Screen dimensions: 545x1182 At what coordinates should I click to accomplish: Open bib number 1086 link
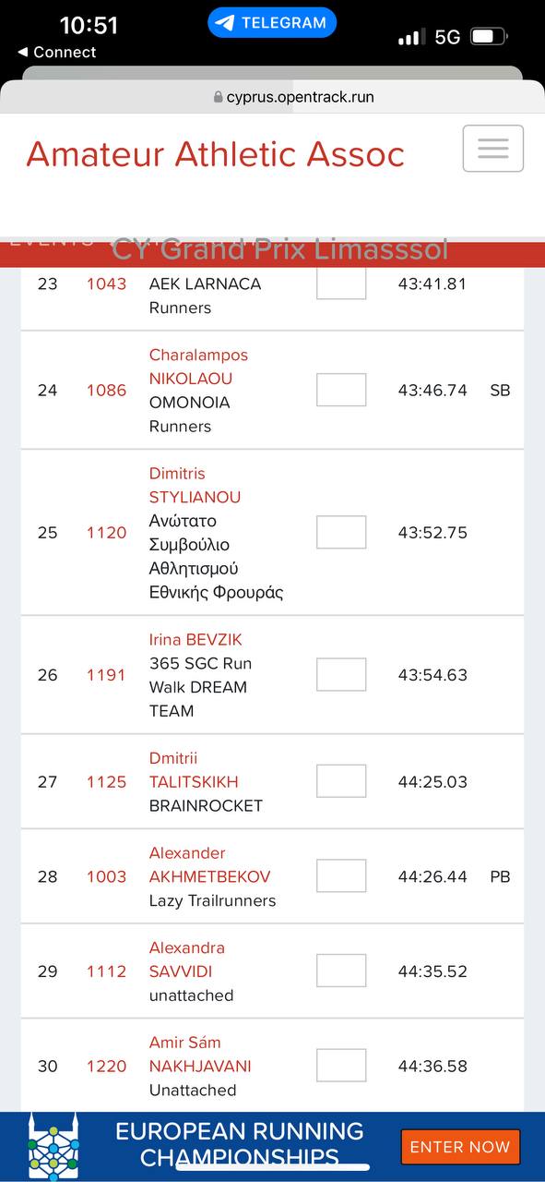[x=106, y=390]
